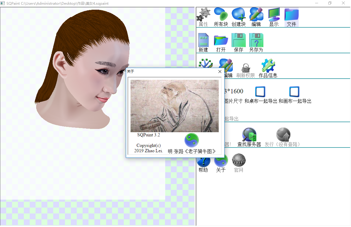Click the 刷新权限 (Refresh Permissions) lock icon

tap(245, 68)
